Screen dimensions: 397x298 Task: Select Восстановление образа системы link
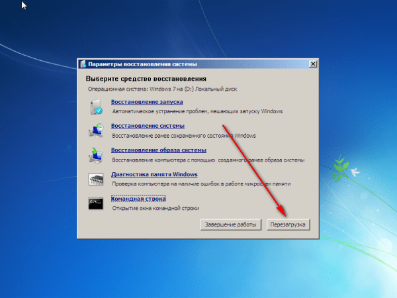[159, 150]
